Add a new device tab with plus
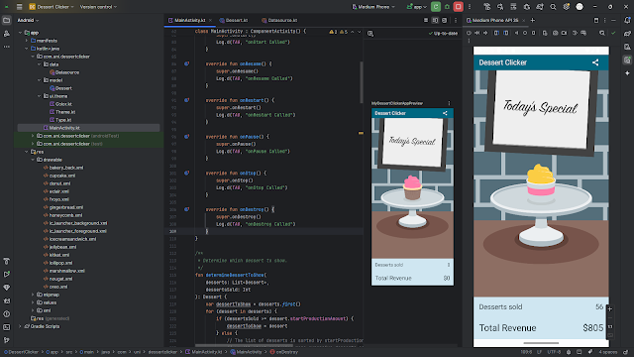The height and width of the screenshot is (357, 634). click(533, 20)
